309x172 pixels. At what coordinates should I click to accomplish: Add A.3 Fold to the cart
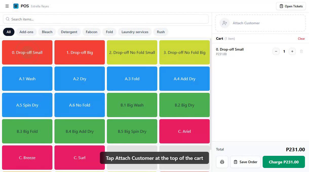[132, 79]
